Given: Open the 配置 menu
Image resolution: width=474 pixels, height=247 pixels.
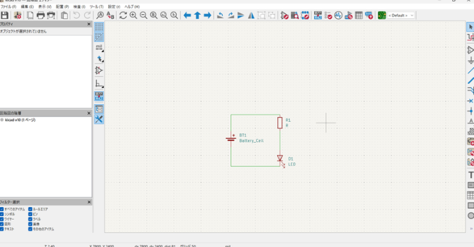Looking at the screenshot, I should click(x=62, y=7).
